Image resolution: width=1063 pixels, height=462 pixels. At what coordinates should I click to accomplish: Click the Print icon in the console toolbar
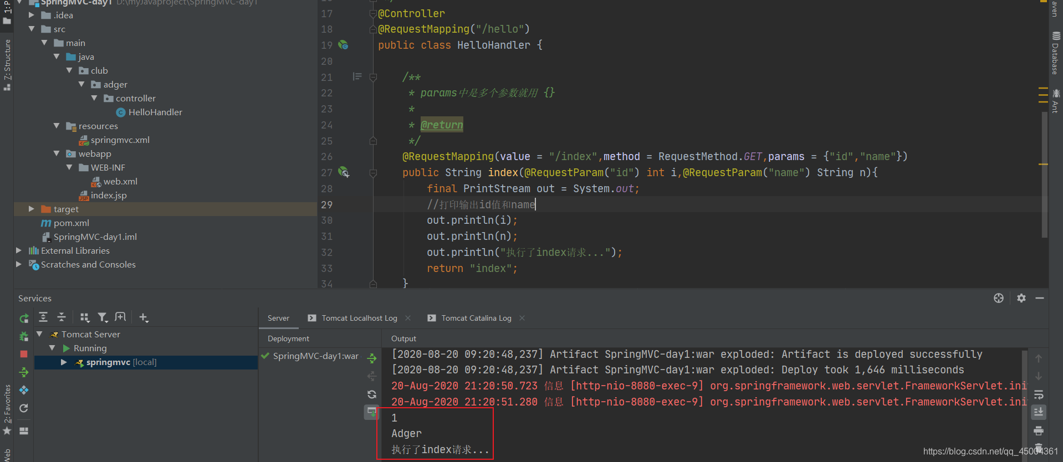pyautogui.click(x=1039, y=430)
